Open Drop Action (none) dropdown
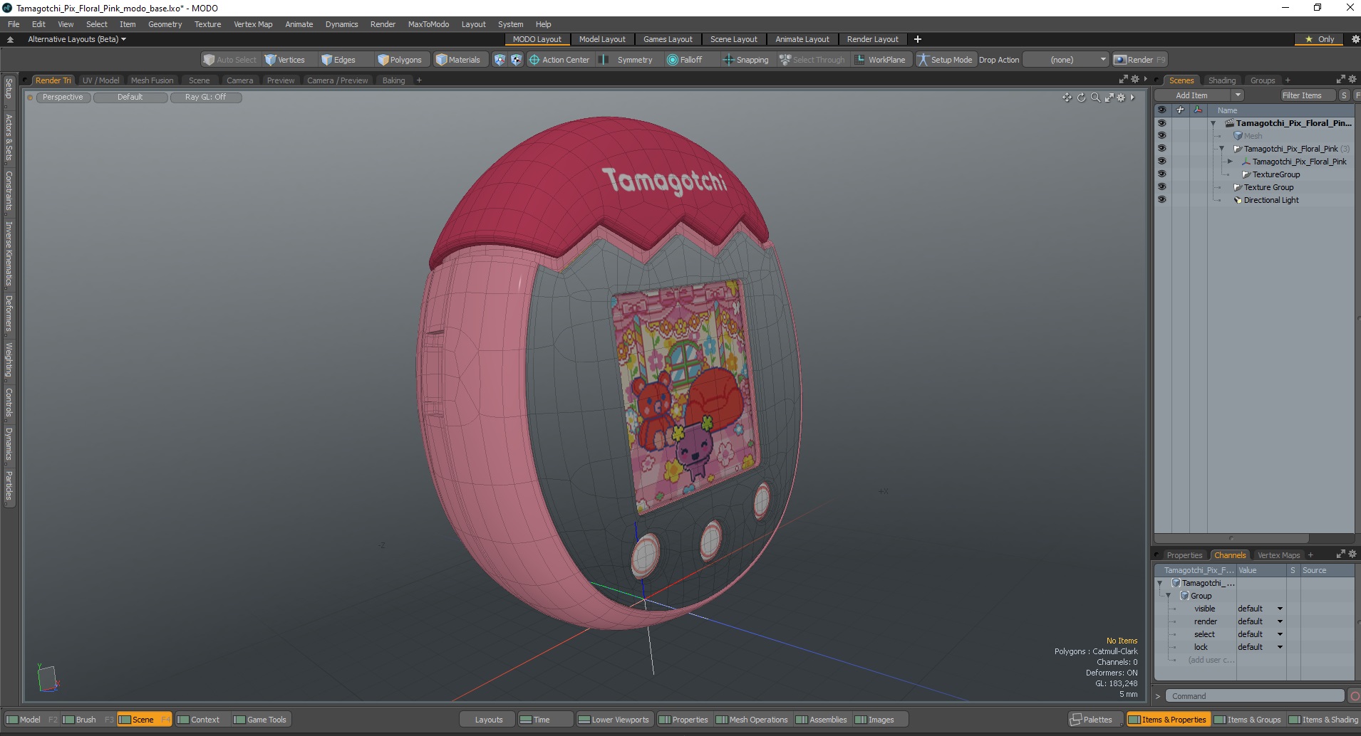Screen dimensions: 1361x736 [x=1066, y=60]
